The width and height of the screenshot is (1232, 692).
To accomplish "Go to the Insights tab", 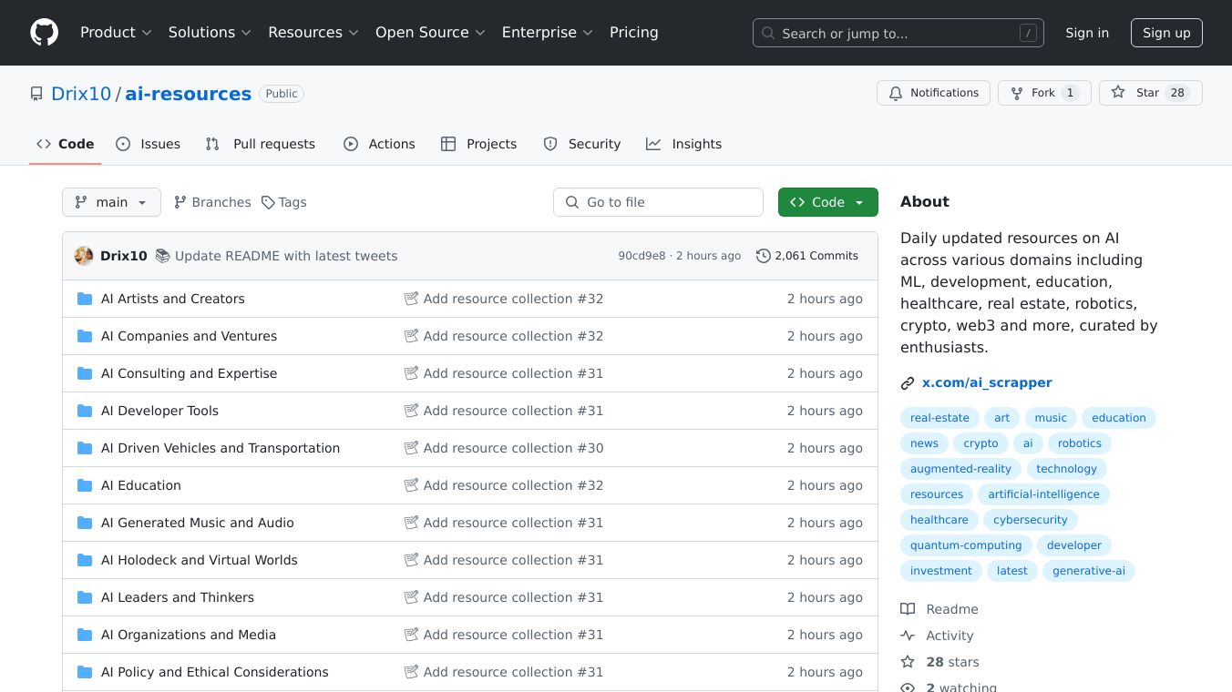I will coord(684,144).
